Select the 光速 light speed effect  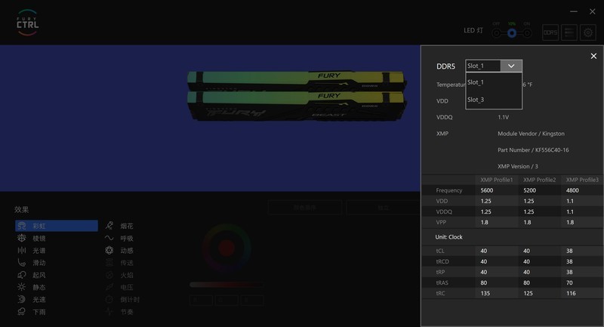(32, 299)
